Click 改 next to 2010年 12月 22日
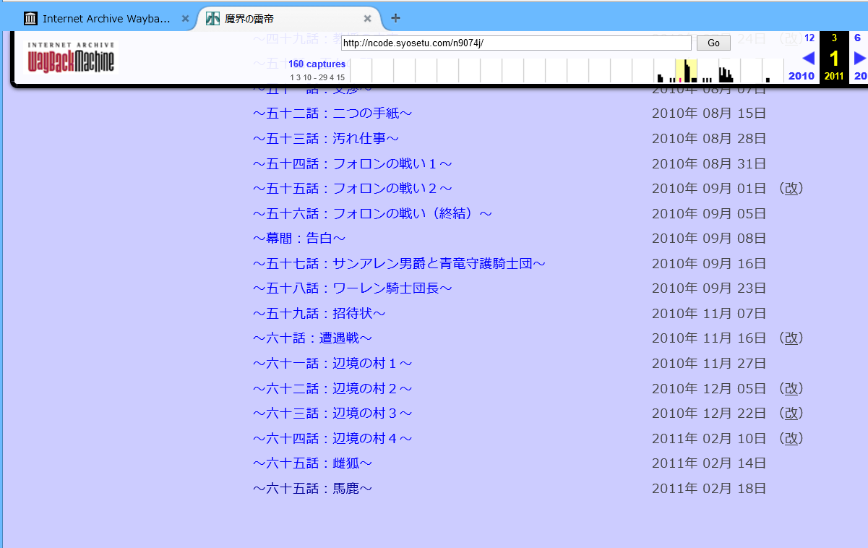This screenshot has height=548, width=868. (791, 414)
